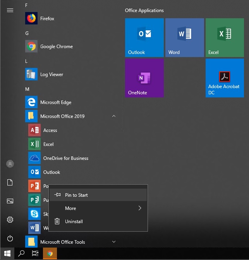The width and height of the screenshot is (249, 260).
Task: Click the Google Chrome label text
Action: [57, 47]
